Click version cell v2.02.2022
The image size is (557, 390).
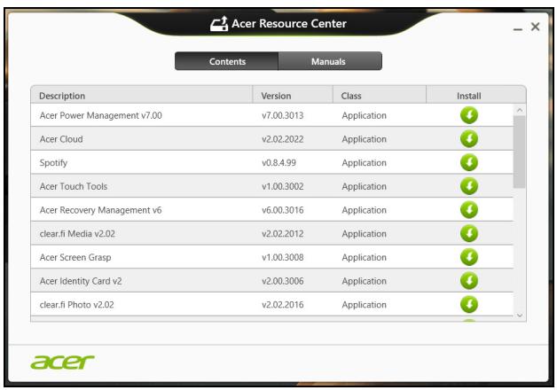[x=283, y=139]
